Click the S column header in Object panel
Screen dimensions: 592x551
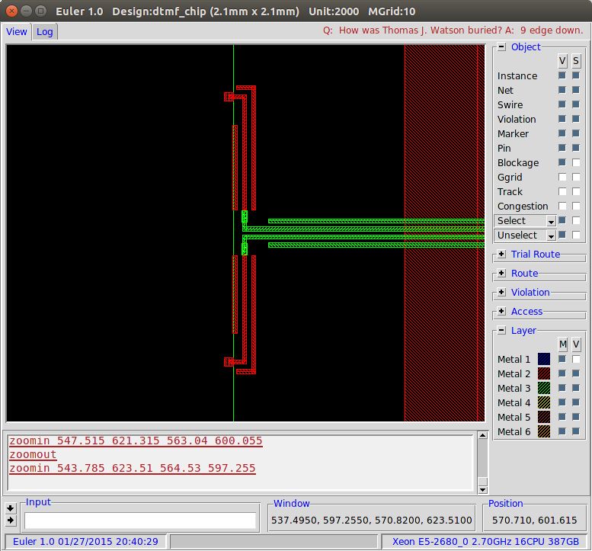pyautogui.click(x=576, y=61)
